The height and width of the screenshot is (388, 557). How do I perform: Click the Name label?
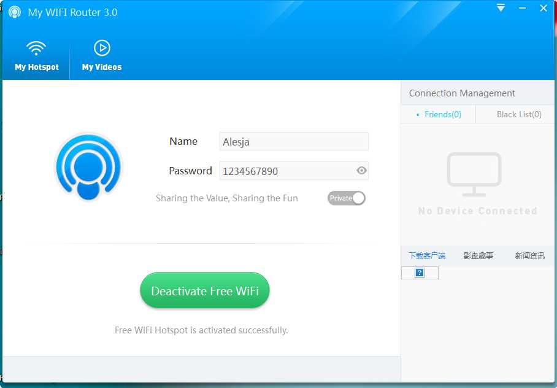click(x=183, y=141)
